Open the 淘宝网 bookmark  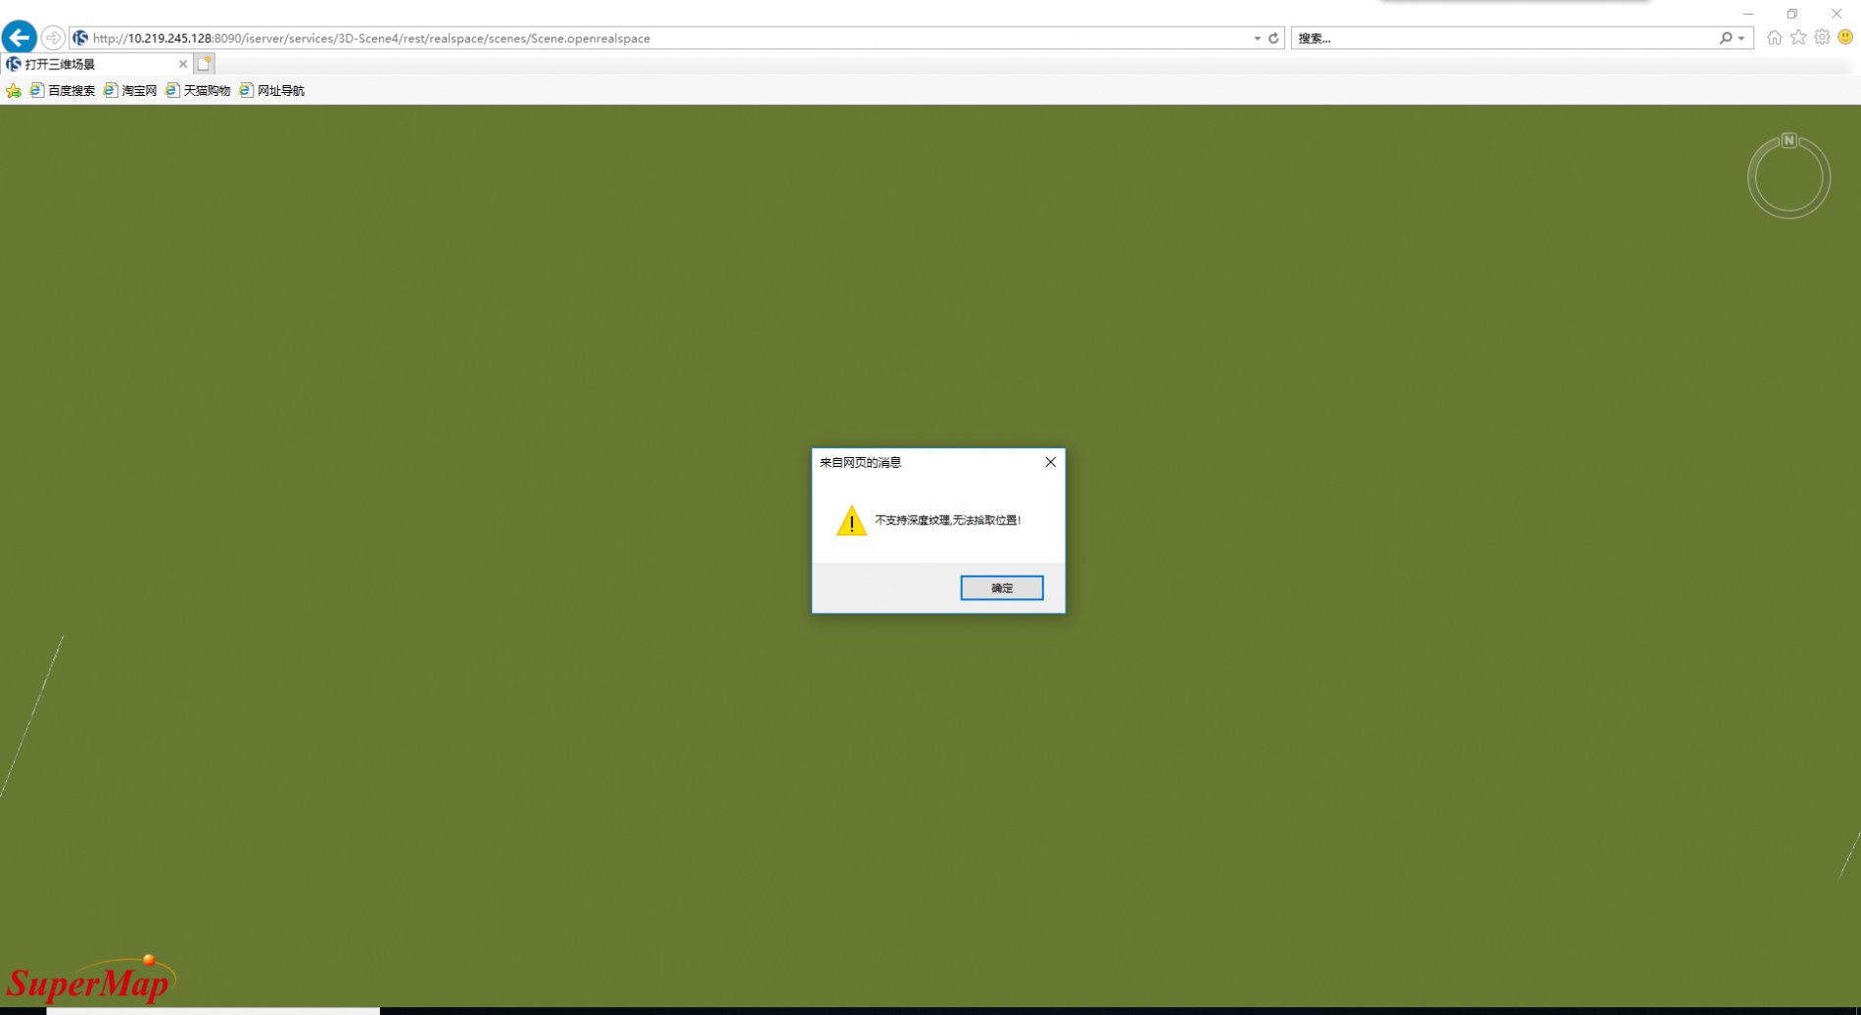(x=130, y=90)
